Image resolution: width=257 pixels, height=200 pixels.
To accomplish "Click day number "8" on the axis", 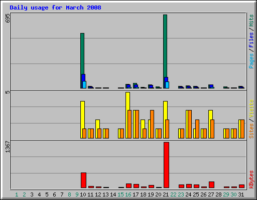I will (x=69, y=194).
